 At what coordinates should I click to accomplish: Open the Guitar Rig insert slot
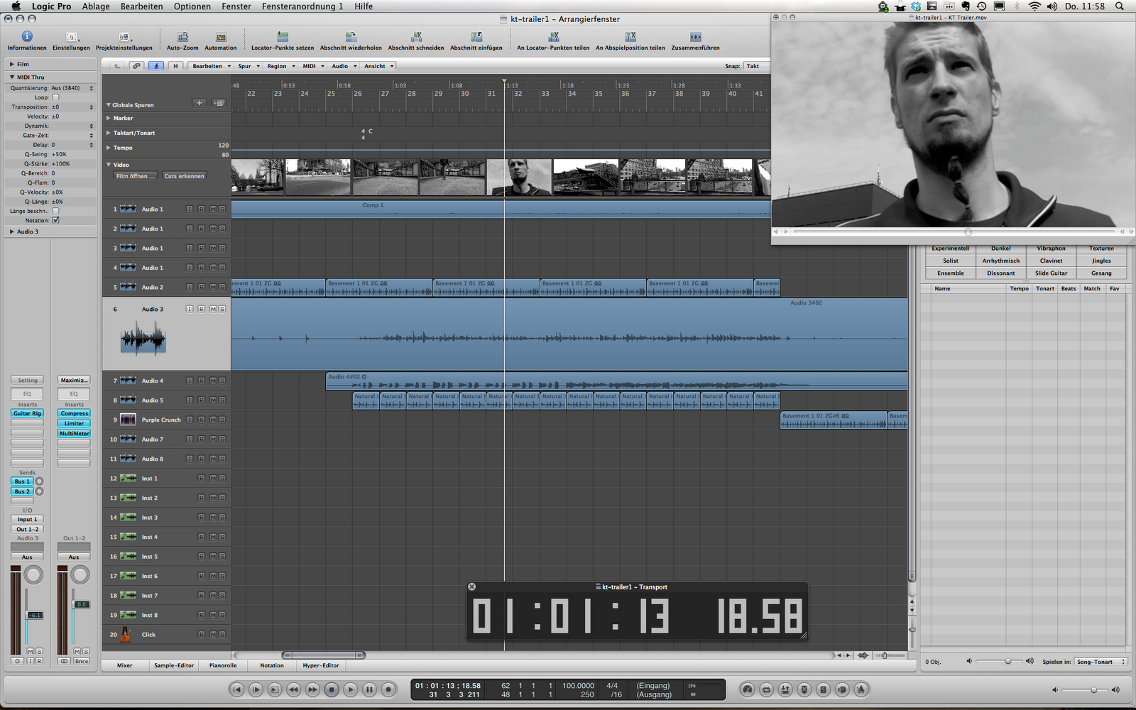tap(27, 413)
